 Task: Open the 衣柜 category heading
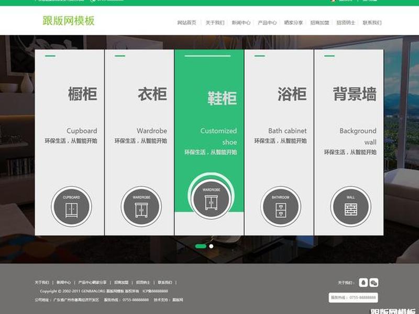152,94
